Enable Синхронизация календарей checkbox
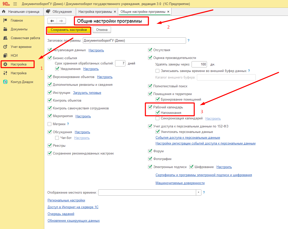The image size is (288, 229). (x=157, y=118)
